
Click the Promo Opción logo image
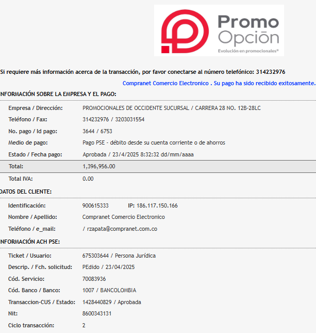219,30
